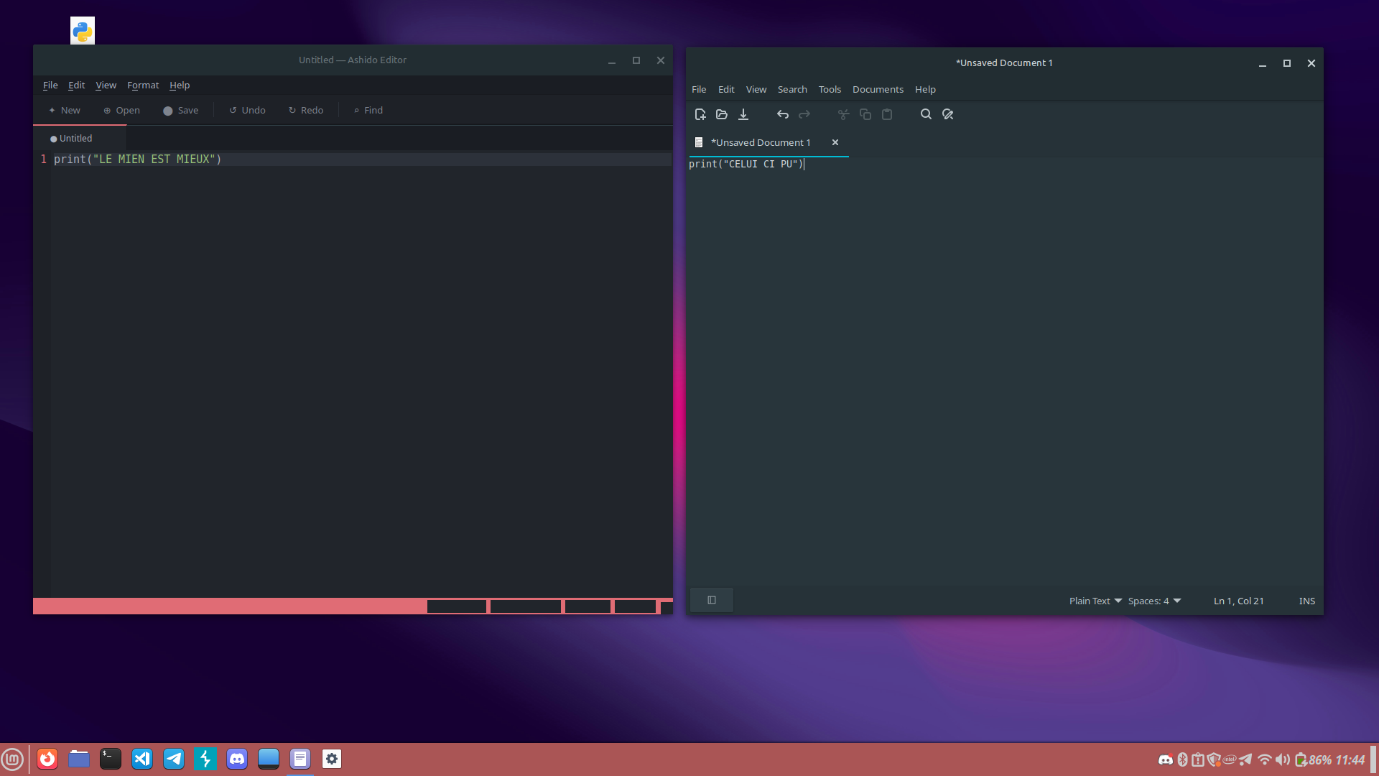This screenshot has height=776, width=1379.
Task: Click the search magnifier icon
Action: 926,114
